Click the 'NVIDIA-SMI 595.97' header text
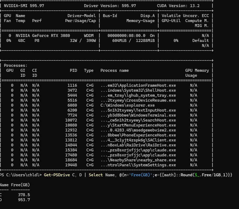Viewport: 239px width, 209px height. click(x=24, y=6)
